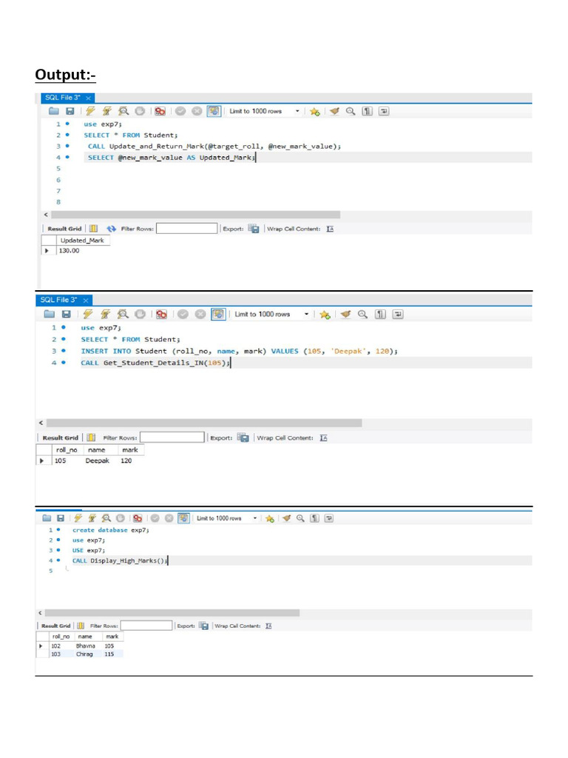Stop execution icon in Update_and_Return_Mark editor toolbar

140,111
